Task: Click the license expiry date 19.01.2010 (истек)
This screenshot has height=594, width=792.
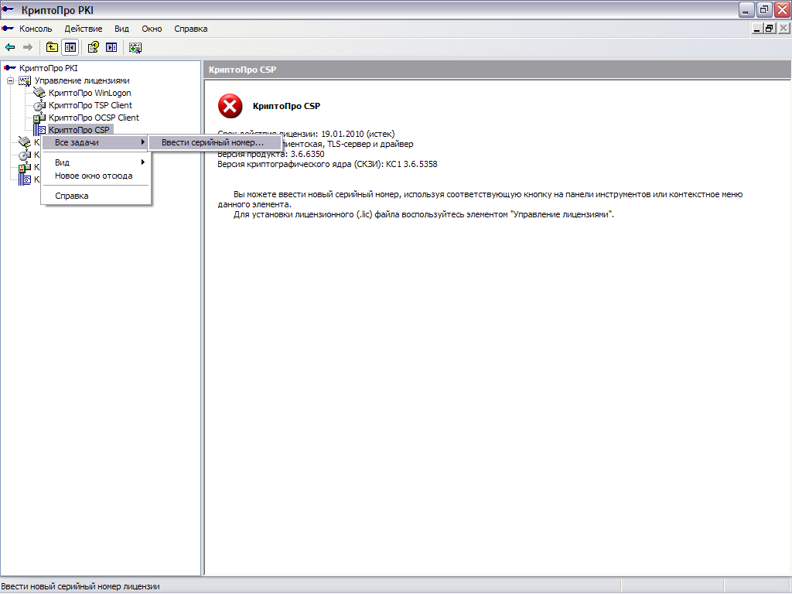Action: 357,134
